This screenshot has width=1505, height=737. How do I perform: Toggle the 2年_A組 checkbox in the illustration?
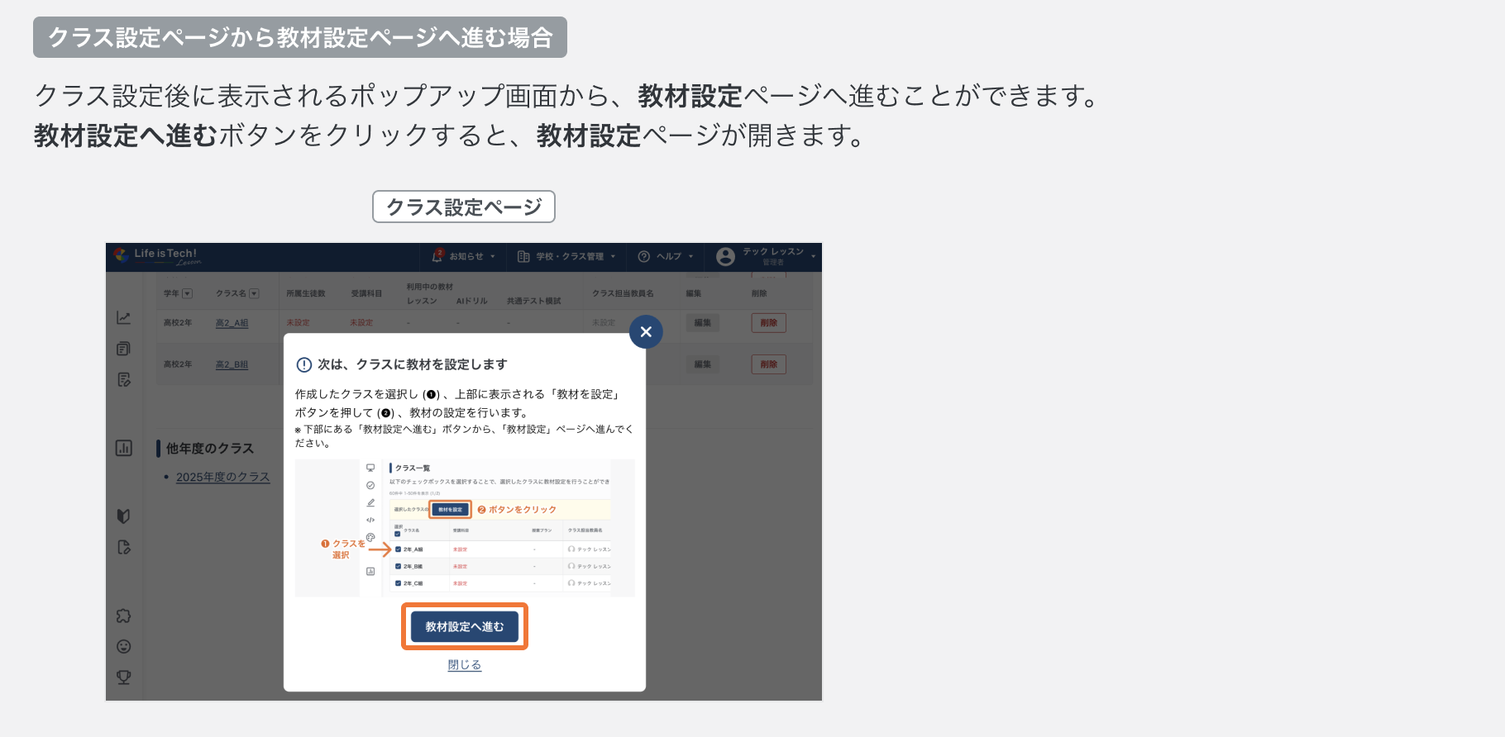pyautogui.click(x=398, y=549)
